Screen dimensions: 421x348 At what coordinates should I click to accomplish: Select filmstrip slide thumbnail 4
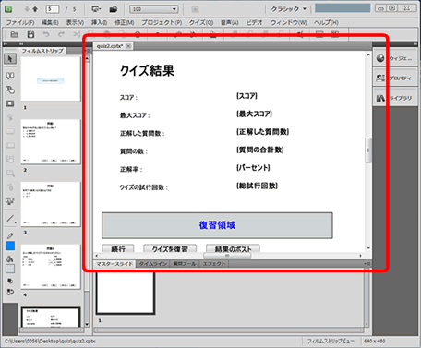[x=51, y=267]
